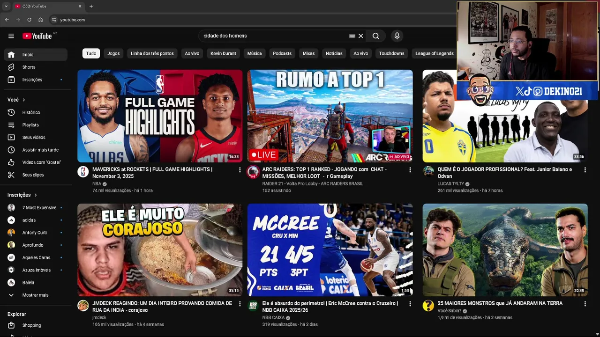
Task: Go back in browser navigation
Action: click(x=7, y=20)
